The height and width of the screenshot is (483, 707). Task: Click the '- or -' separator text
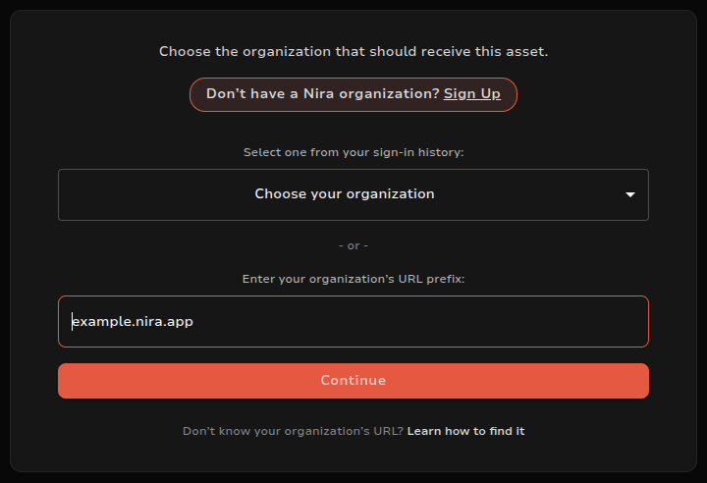353,245
